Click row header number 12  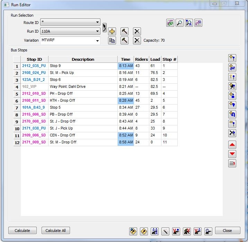click(17, 142)
